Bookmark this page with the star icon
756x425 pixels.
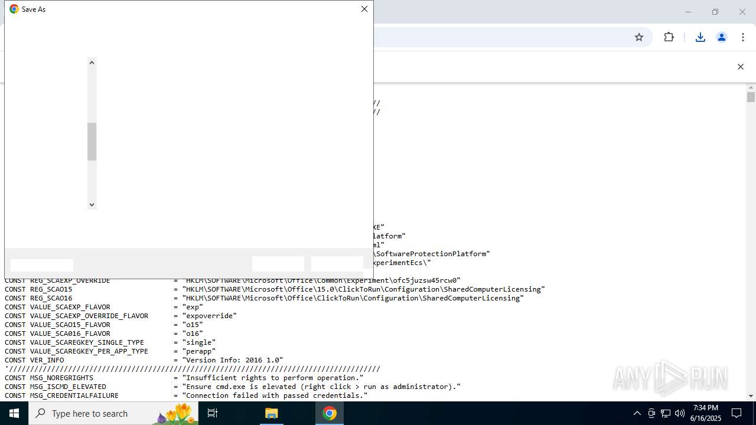[639, 37]
